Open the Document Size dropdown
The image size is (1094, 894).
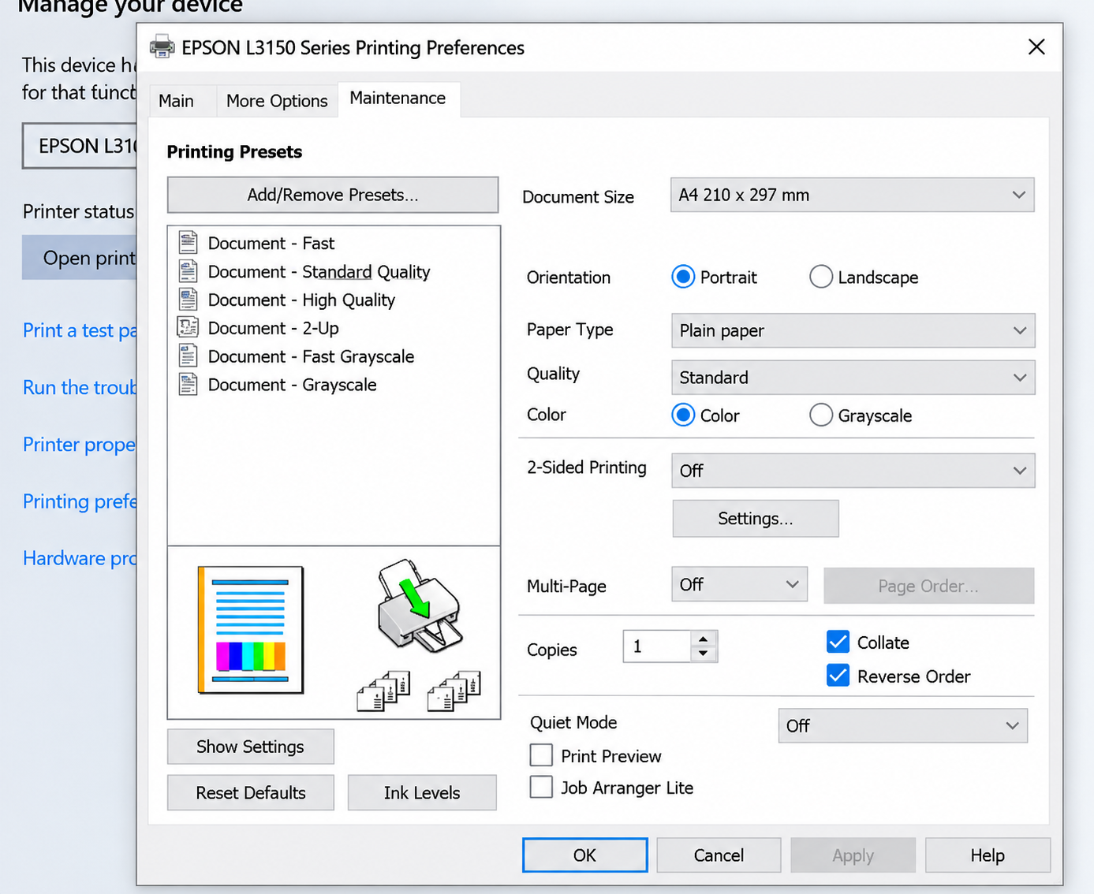click(852, 195)
